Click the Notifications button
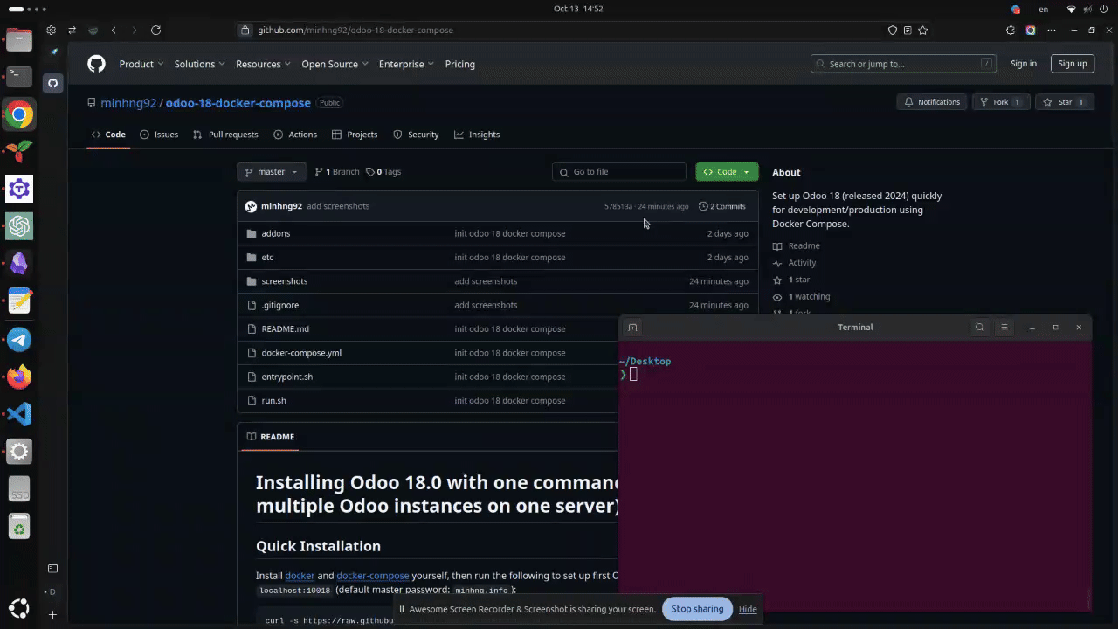1118x629 pixels. [x=932, y=102]
